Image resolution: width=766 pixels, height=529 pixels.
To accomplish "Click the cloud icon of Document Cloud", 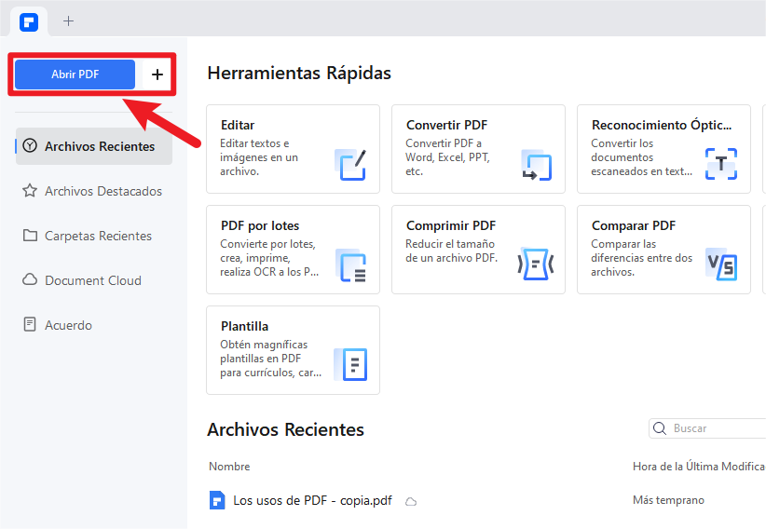I will [30, 280].
